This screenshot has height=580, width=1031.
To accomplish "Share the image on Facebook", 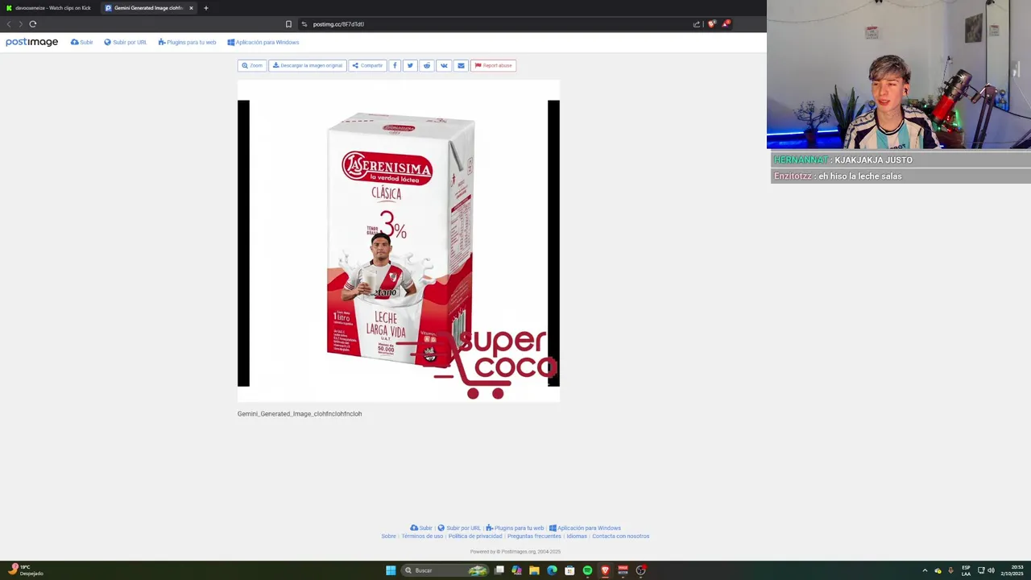I will pyautogui.click(x=395, y=65).
